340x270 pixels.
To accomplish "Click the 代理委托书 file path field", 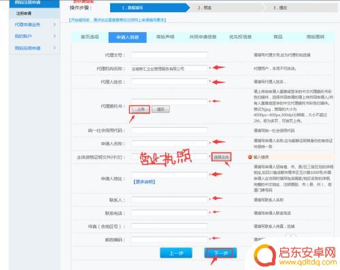I will point(169,101).
